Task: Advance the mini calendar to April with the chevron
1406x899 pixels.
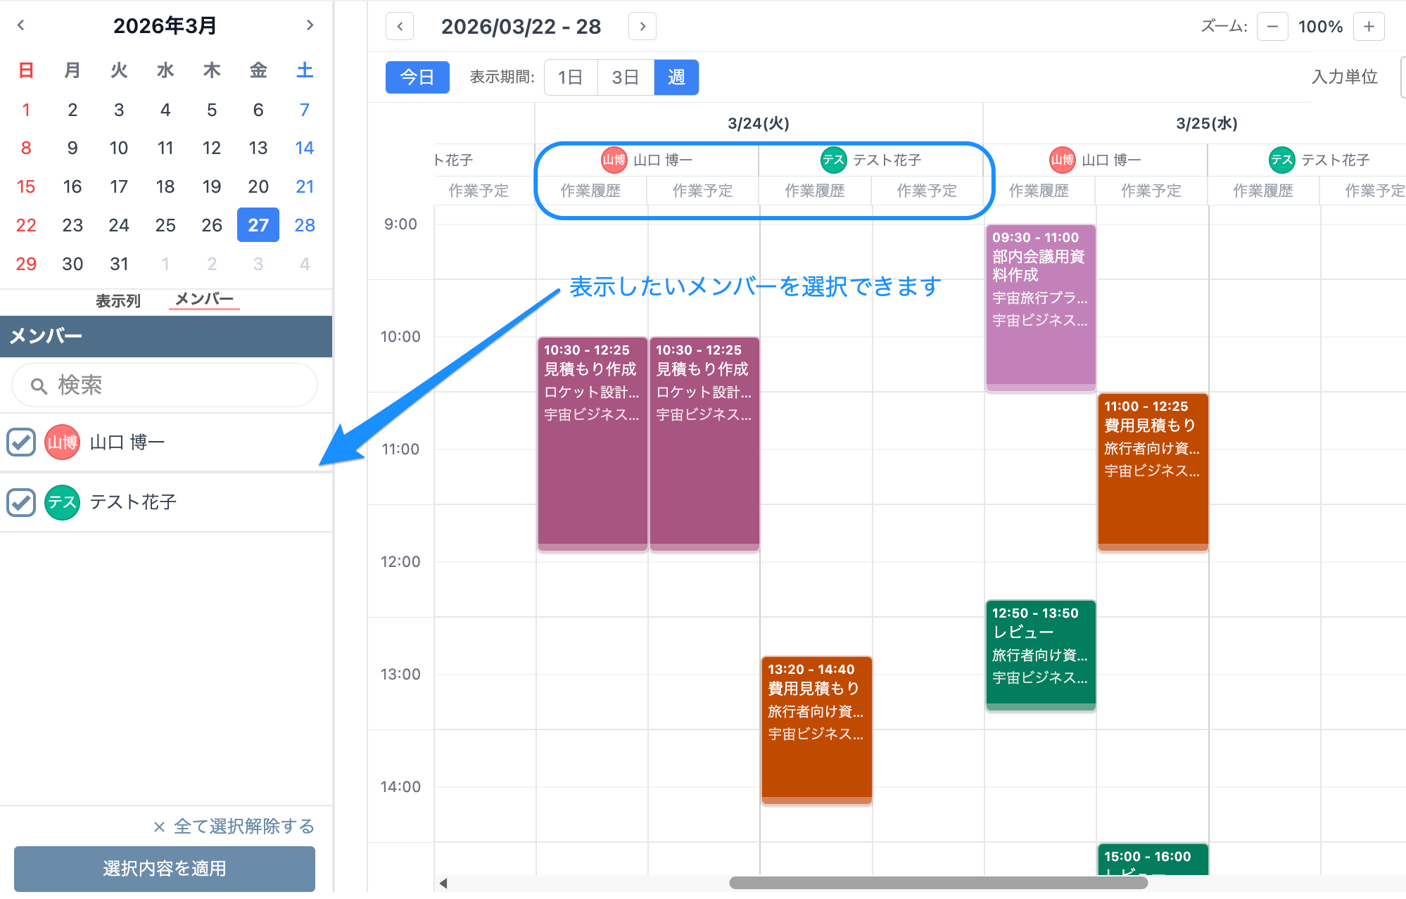Action: [x=310, y=25]
